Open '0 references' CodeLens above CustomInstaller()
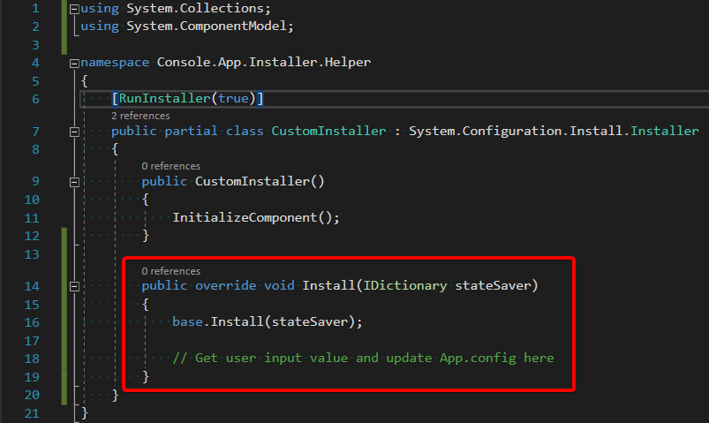Screen dimensions: 709x423 coord(171,166)
